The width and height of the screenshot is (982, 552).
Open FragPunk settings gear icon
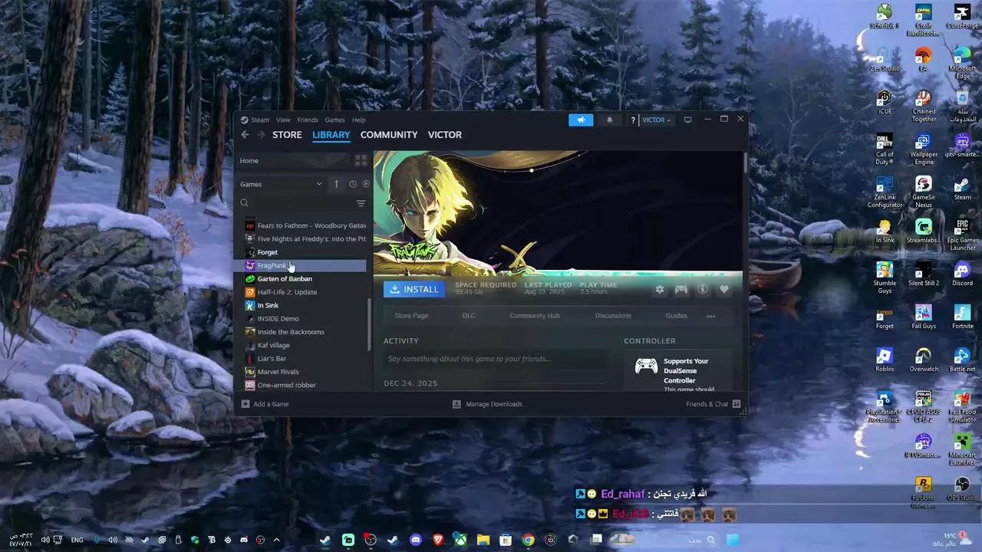659,289
